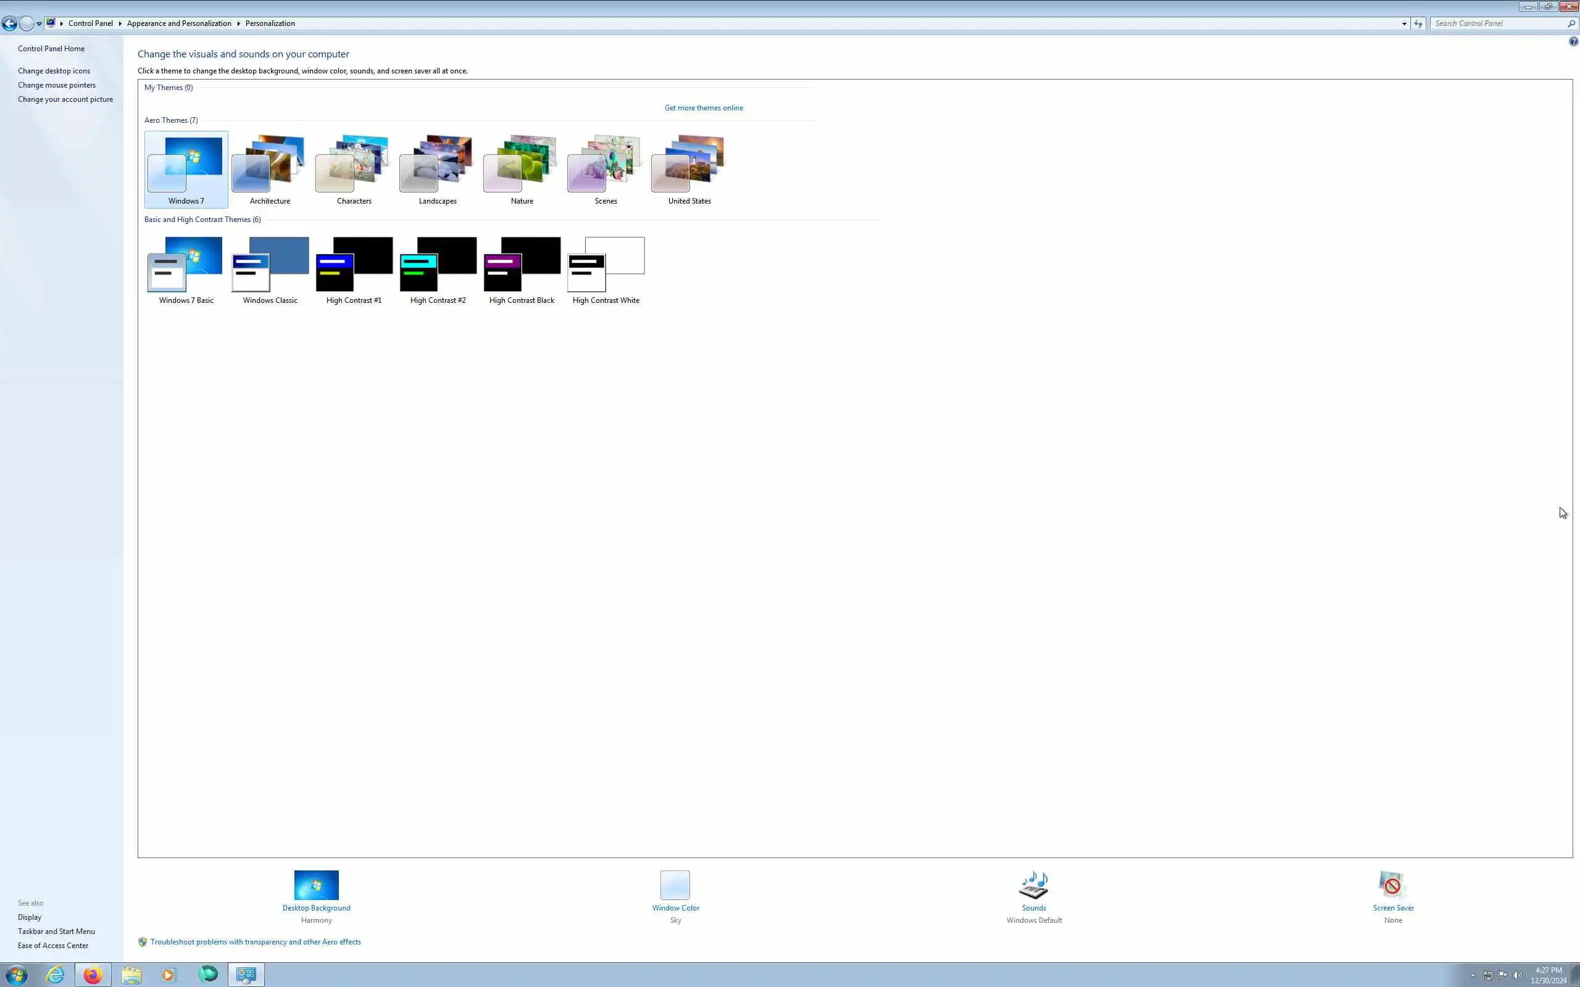Screen dimensions: 1580x987
Task: Click Get more themes online link
Action: pos(703,108)
